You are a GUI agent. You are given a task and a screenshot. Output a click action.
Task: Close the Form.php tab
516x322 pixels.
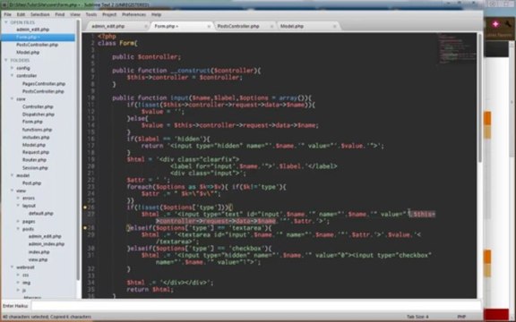209,26
